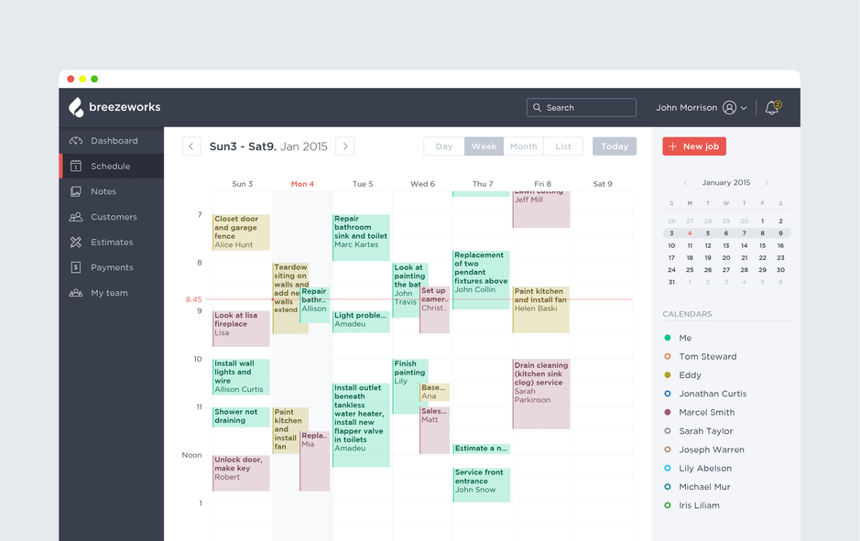Open the Customers people icon
Screen dimensions: 860x541
(x=76, y=217)
